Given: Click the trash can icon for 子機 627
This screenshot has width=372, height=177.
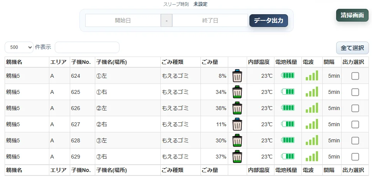Looking at the screenshot, I should point(237,124).
